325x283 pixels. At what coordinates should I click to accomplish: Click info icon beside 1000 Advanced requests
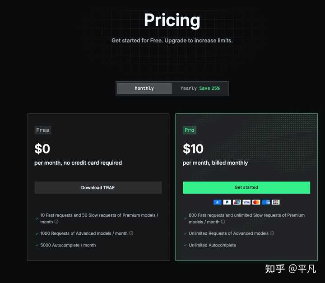131,233
